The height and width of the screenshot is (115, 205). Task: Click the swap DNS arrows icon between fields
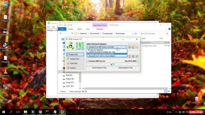(x=112, y=65)
